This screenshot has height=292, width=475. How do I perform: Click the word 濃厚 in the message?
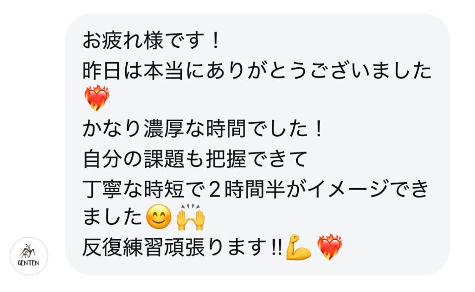click(x=164, y=128)
